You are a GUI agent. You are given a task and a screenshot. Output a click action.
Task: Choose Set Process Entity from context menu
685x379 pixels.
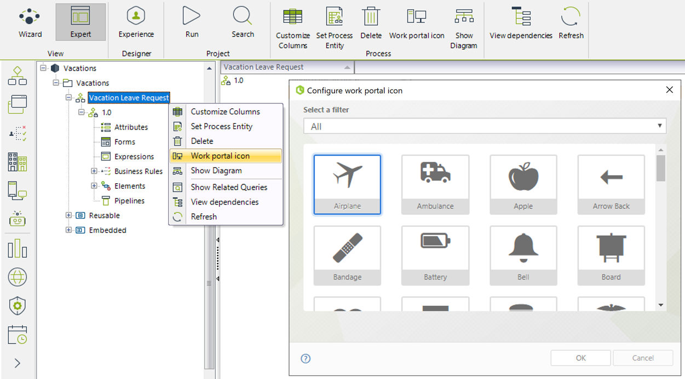[x=226, y=126]
